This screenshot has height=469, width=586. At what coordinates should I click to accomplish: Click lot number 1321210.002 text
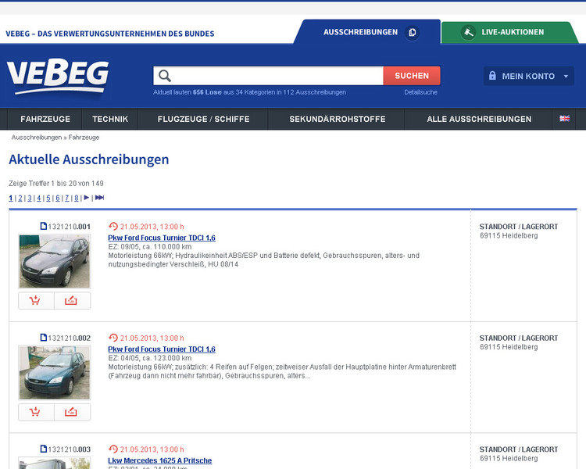point(69,338)
